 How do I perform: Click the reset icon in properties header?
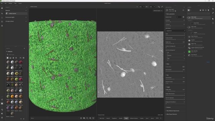[183, 10]
